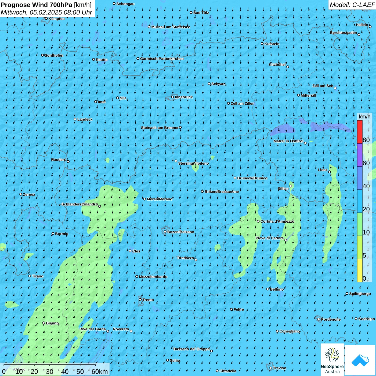
Task: Click the Pieve di Cadore label
Action: coord(270,238)
